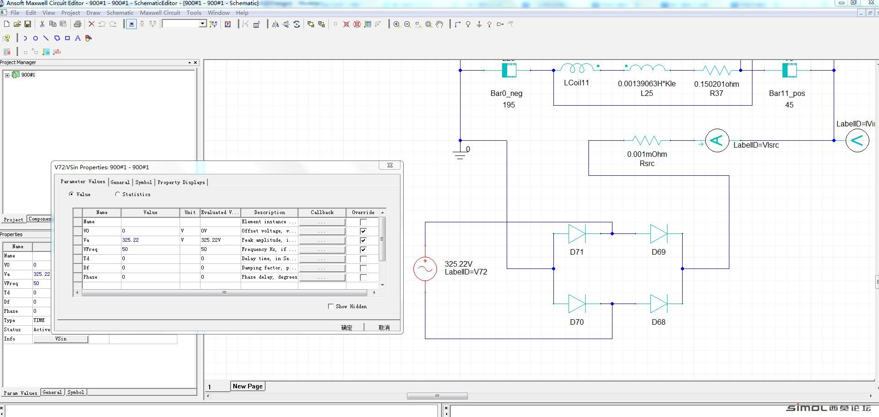Click the Callback button for the Va row
879x417 pixels.
(x=322, y=240)
